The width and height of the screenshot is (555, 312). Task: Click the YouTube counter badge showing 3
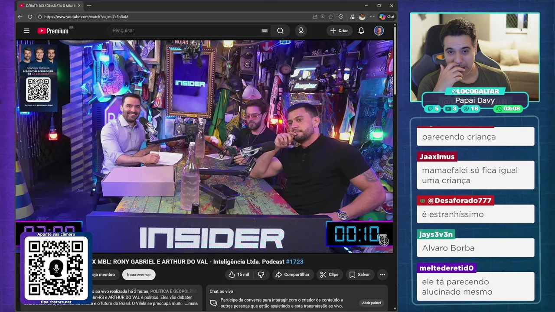(451, 109)
